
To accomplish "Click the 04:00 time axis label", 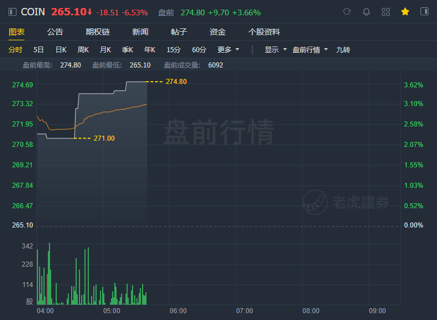I will coord(45,311).
